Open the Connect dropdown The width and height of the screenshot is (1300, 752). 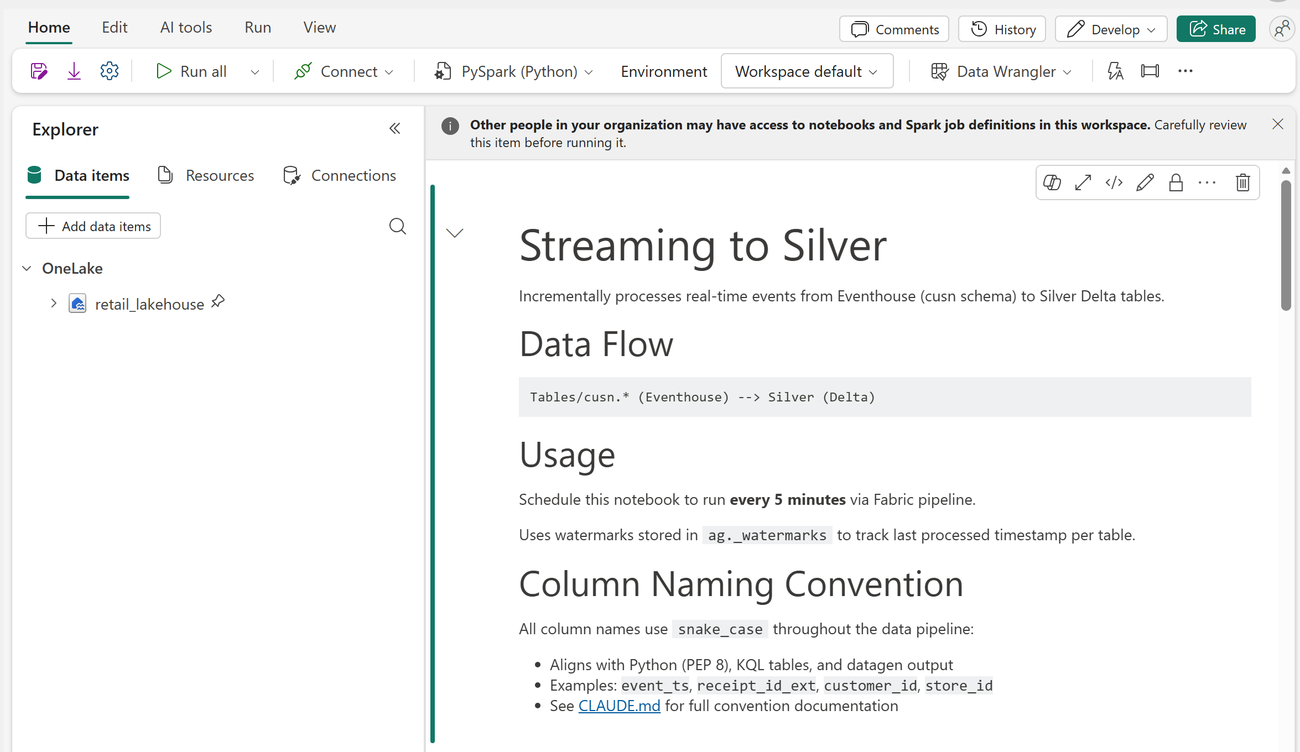click(344, 71)
